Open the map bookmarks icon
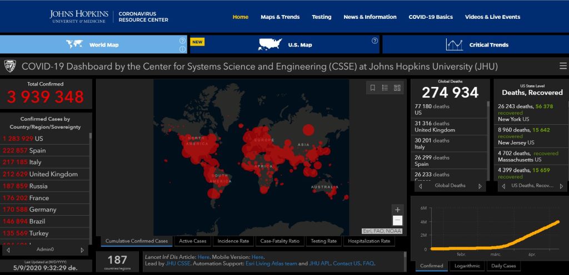The height and width of the screenshot is (275, 569). [373, 88]
